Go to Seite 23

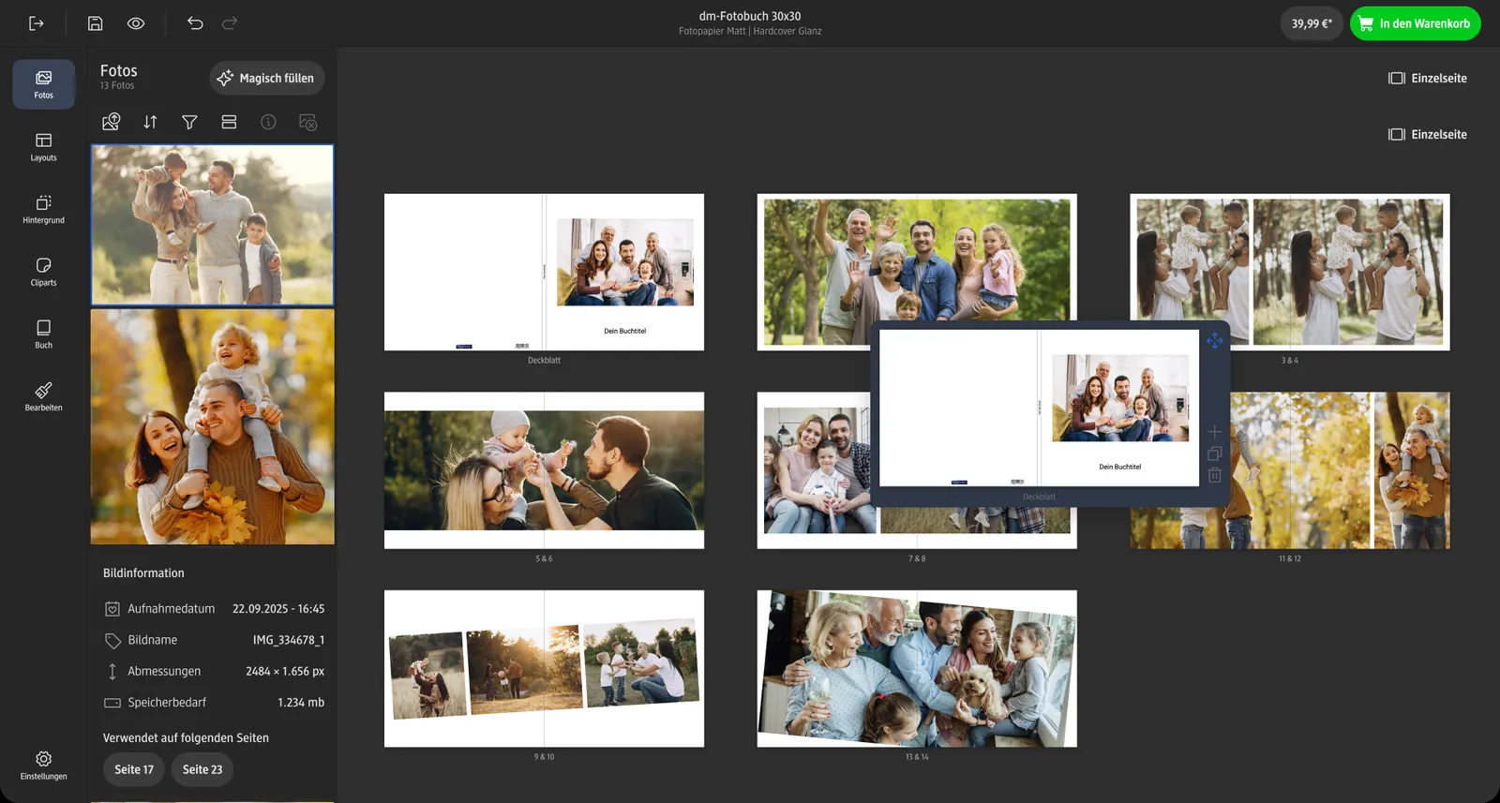pyautogui.click(x=202, y=769)
